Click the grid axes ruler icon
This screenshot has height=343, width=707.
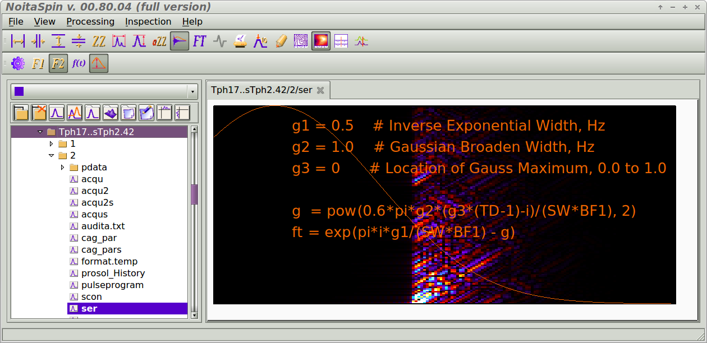click(x=341, y=41)
